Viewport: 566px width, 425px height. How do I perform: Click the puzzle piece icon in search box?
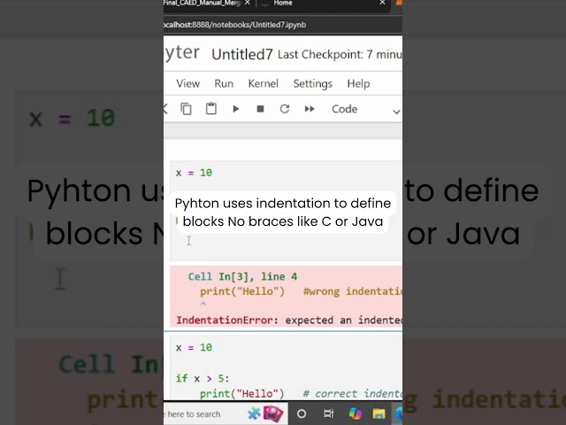pos(254,413)
